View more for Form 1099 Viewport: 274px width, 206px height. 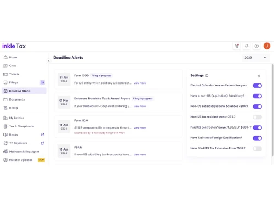tap(140, 83)
